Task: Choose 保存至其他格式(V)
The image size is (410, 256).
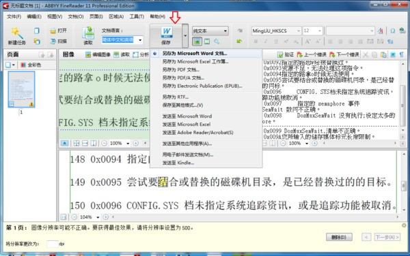Action: 206,106
